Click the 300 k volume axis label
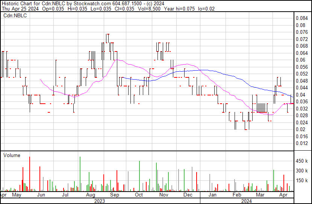 pos(302,171)
